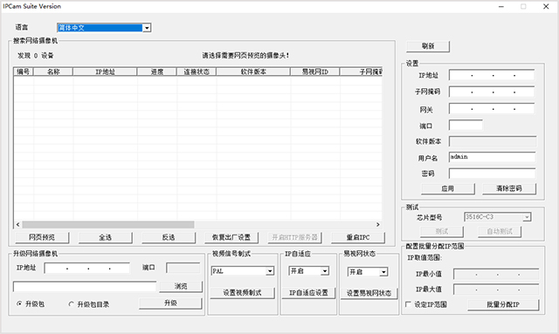Click the 编号 column header
Image resolution: width=559 pixels, height=334 pixels.
pos(24,72)
